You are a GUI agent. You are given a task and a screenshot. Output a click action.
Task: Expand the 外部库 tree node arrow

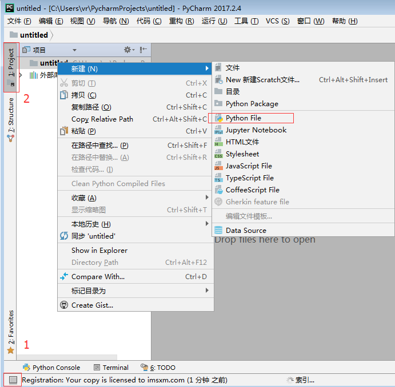[21, 75]
